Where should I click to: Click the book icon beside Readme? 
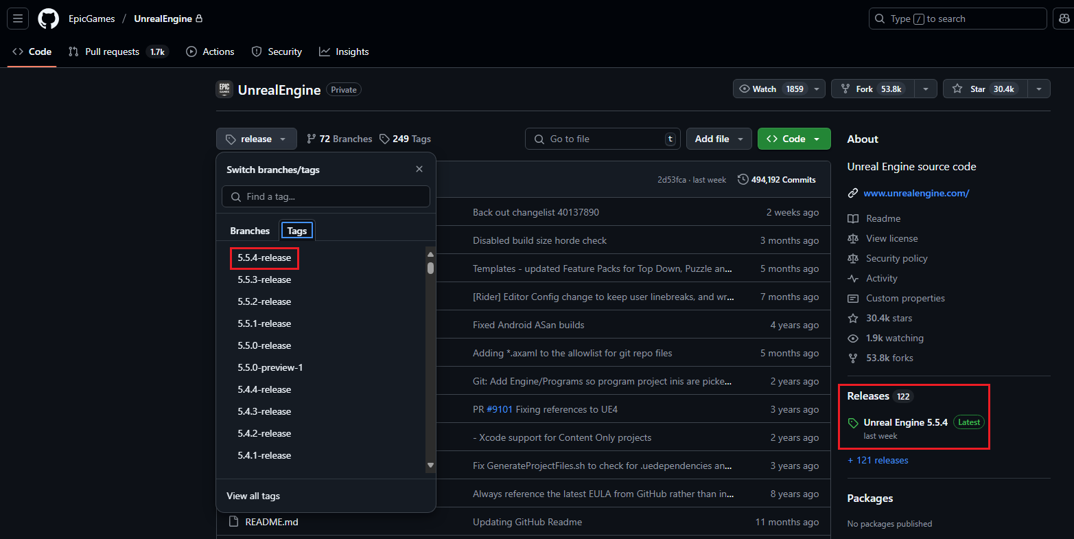(x=853, y=218)
